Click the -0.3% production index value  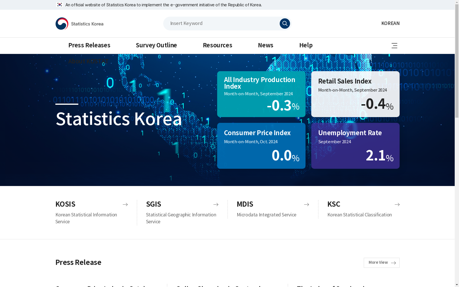(x=283, y=105)
